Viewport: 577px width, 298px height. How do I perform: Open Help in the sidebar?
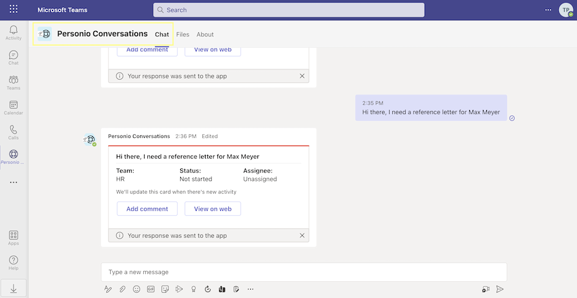14,263
